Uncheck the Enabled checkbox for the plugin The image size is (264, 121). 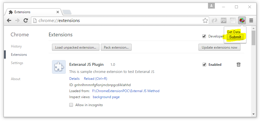point(204,65)
